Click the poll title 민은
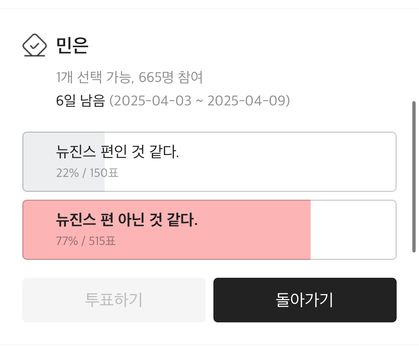Screen dimensions: 419x351 click(72, 45)
